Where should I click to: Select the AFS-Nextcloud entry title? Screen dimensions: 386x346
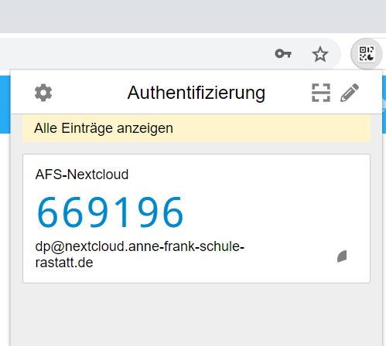pyautogui.click(x=82, y=175)
